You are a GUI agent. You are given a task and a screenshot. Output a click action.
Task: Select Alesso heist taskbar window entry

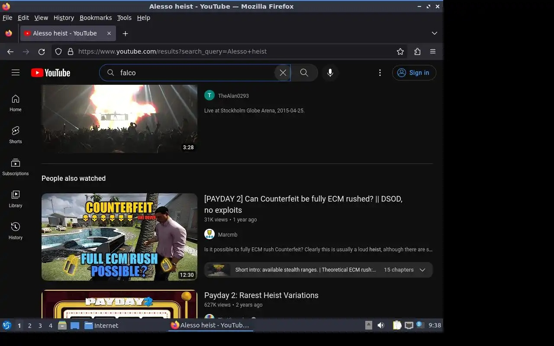coord(210,325)
